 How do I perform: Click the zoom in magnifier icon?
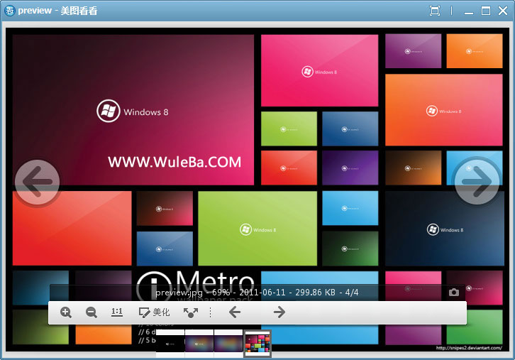pos(66,312)
